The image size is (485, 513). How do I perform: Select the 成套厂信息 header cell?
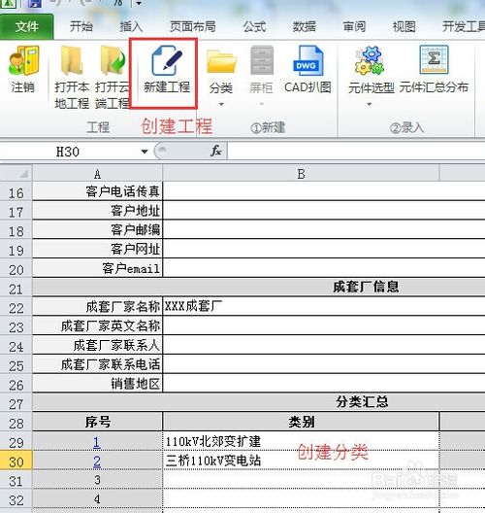pyautogui.click(x=259, y=288)
